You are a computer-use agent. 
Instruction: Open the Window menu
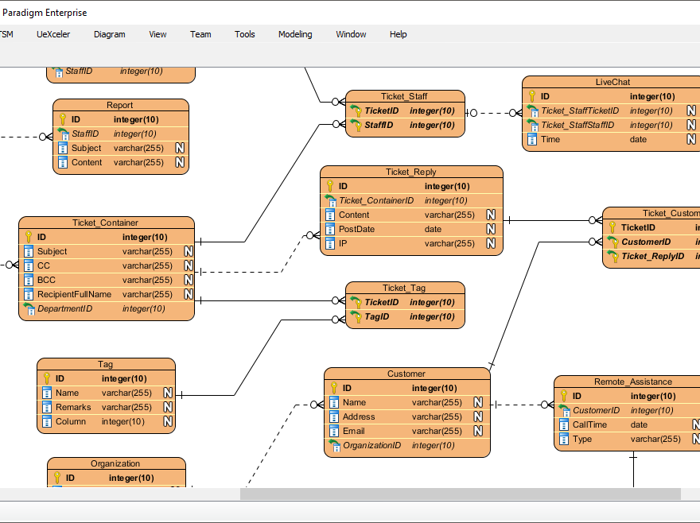click(x=351, y=34)
